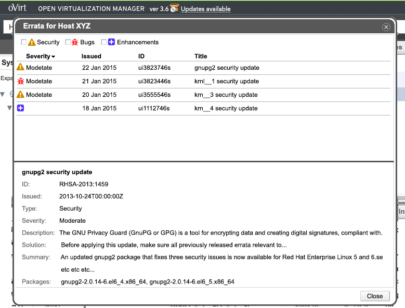Click the blue plus icon next to Enhancements filter
Viewport: 405px width, 308px height.
111,42
